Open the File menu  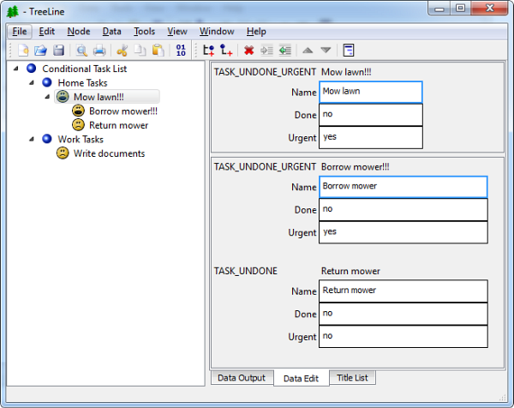tap(20, 32)
